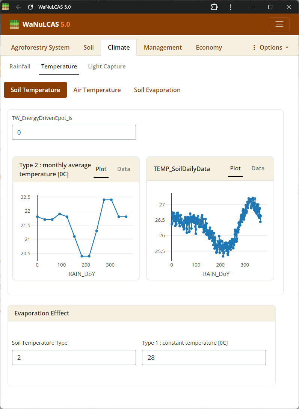Viewport: 299px width, 409px height.
Task: Click the Soil Temperature Type input field
Action: click(x=74, y=357)
